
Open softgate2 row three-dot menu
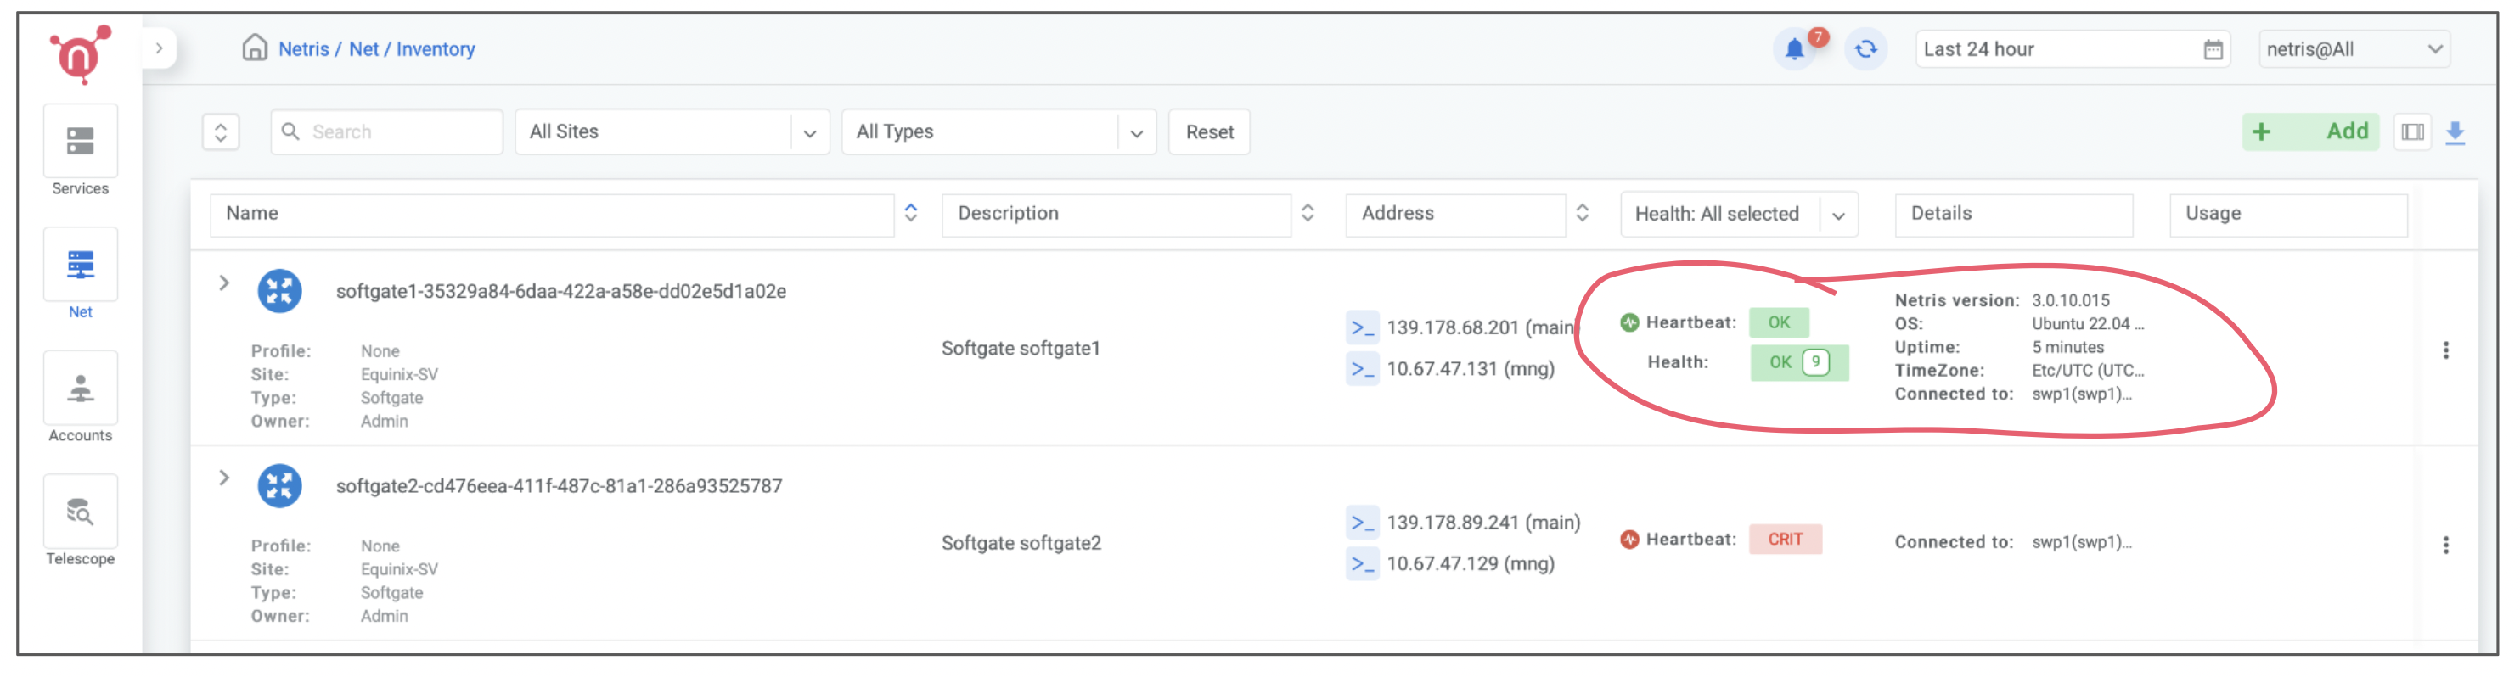coord(2444,546)
